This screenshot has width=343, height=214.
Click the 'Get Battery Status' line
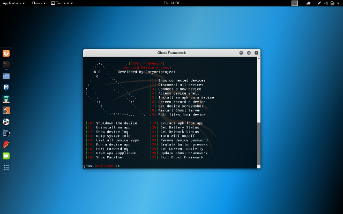(175, 127)
